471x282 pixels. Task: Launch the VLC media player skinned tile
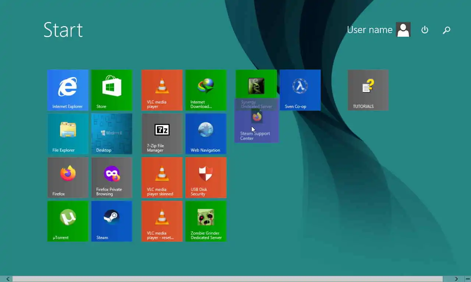point(162,177)
